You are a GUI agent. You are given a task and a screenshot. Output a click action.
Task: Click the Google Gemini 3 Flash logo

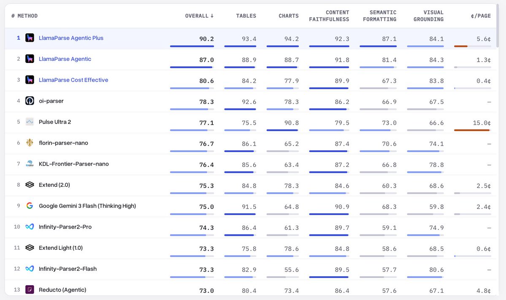(30, 206)
